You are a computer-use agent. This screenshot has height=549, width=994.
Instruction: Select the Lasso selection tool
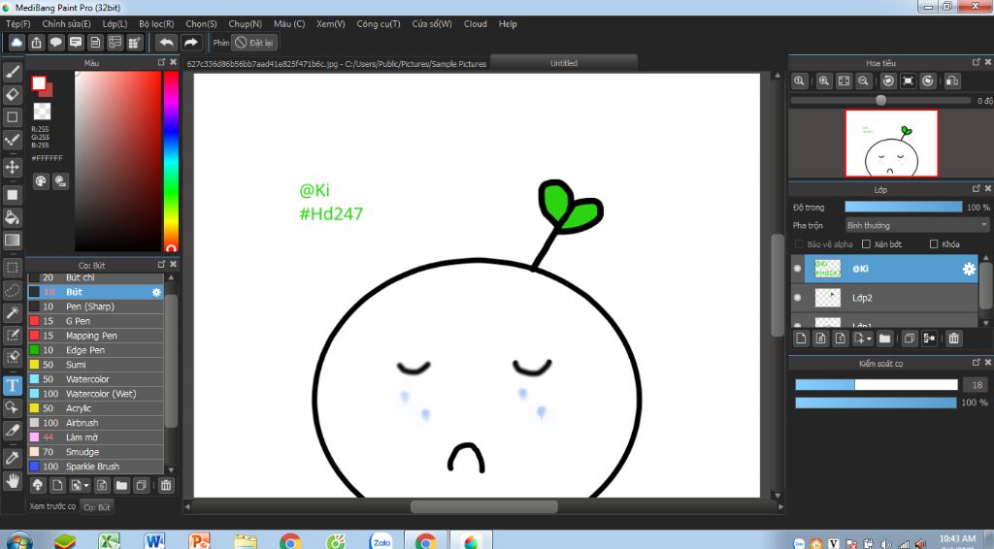point(12,290)
